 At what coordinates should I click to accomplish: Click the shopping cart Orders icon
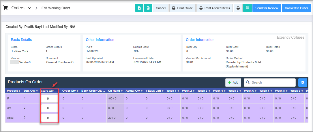[5, 8]
